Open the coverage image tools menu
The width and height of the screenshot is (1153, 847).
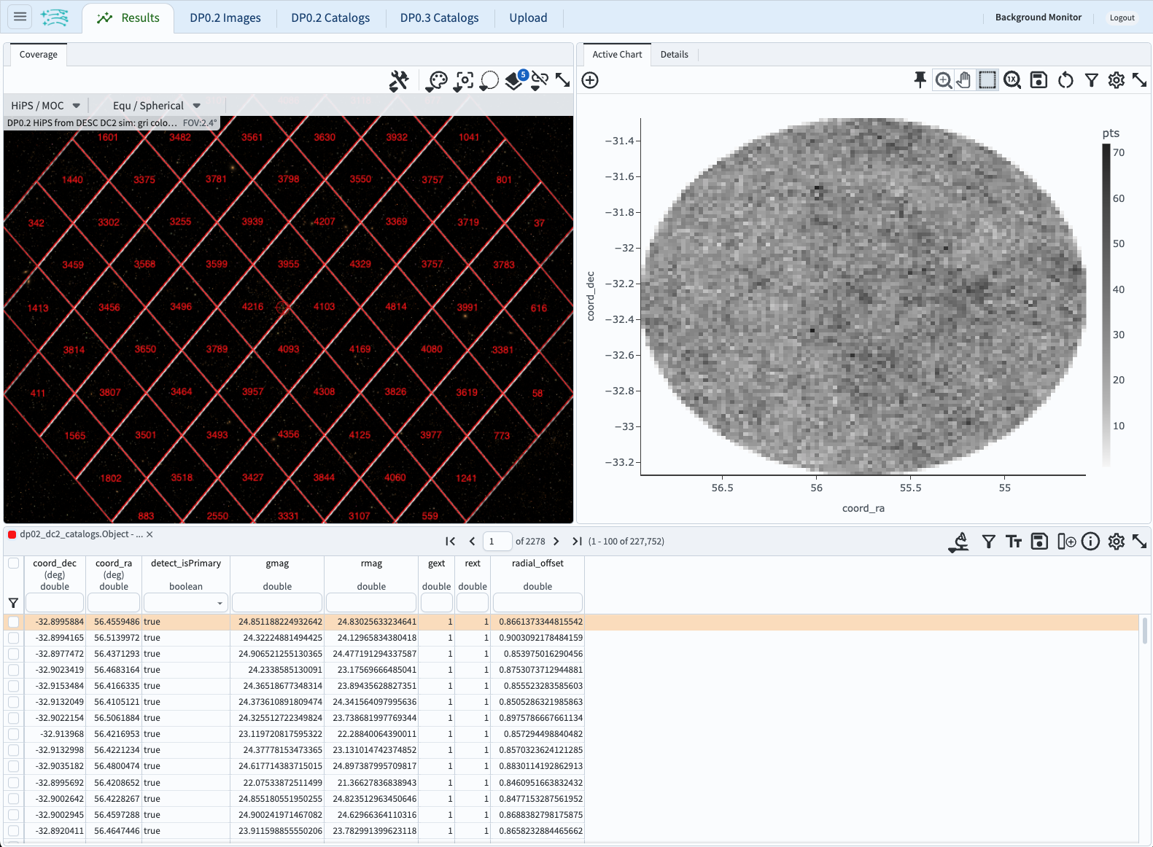pos(399,81)
